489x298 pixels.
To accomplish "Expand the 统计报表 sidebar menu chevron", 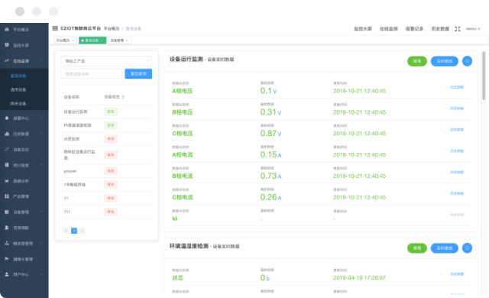I will pos(41,165).
